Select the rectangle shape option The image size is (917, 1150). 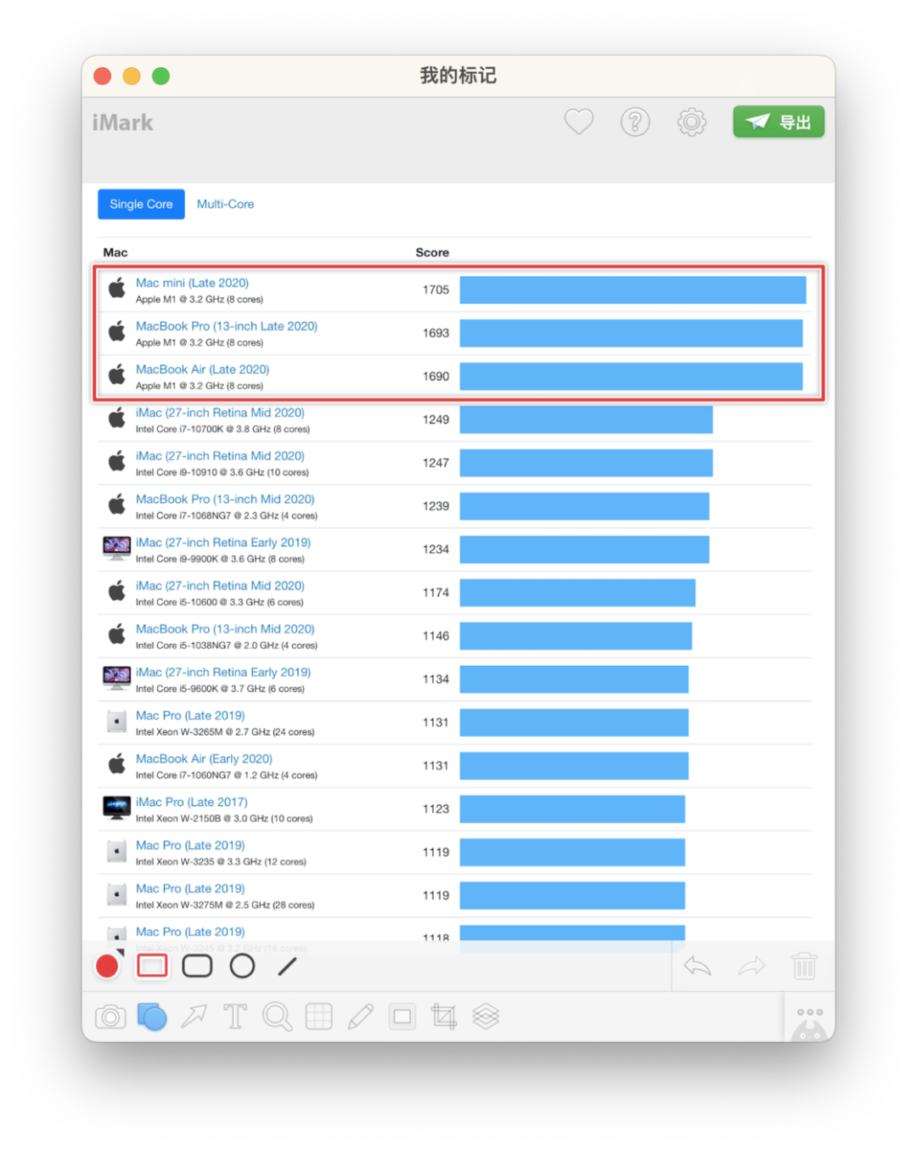152,966
